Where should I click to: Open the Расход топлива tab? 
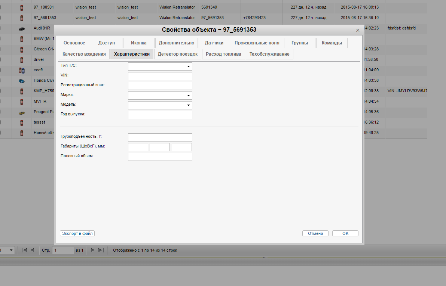point(223,54)
